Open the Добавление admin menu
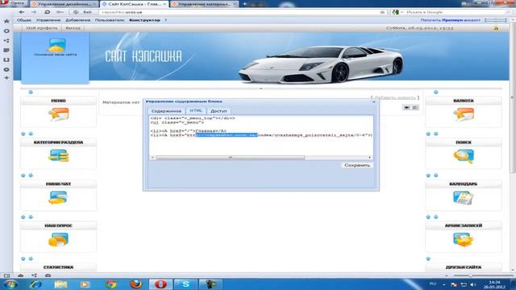Image resolution: width=516 pixels, height=290 pixels. coord(77,20)
